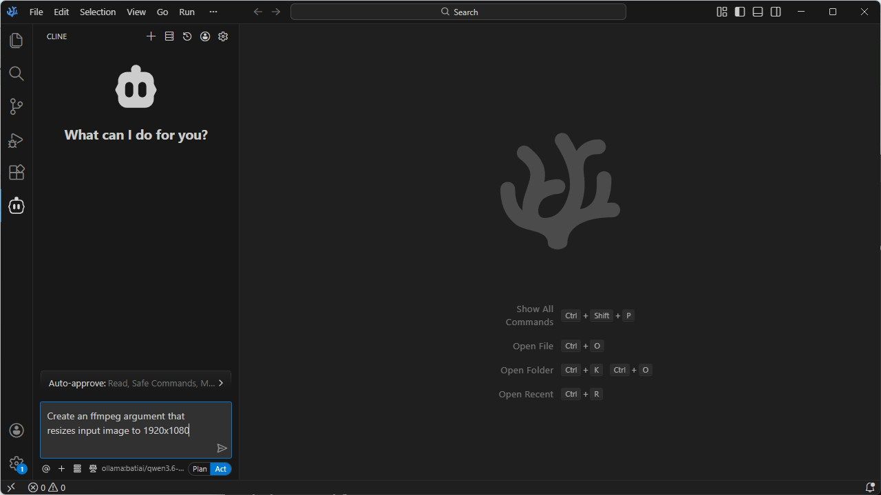
Task: Open the Run and Debug view
Action: point(17,140)
